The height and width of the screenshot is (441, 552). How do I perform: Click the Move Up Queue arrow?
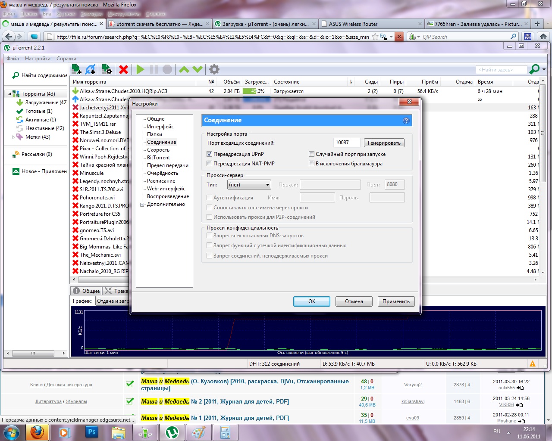pyautogui.click(x=184, y=69)
